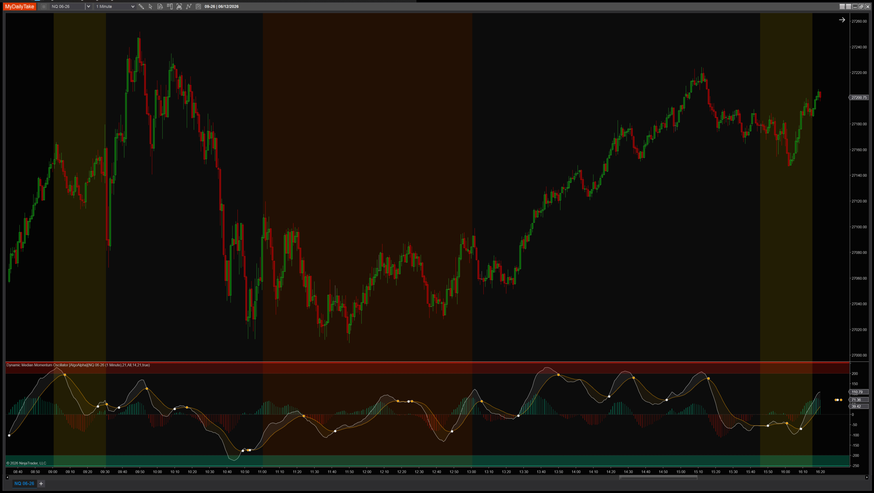Screen dimensions: 874x493
Task: Open the Data Box icon
Action: 160,6
